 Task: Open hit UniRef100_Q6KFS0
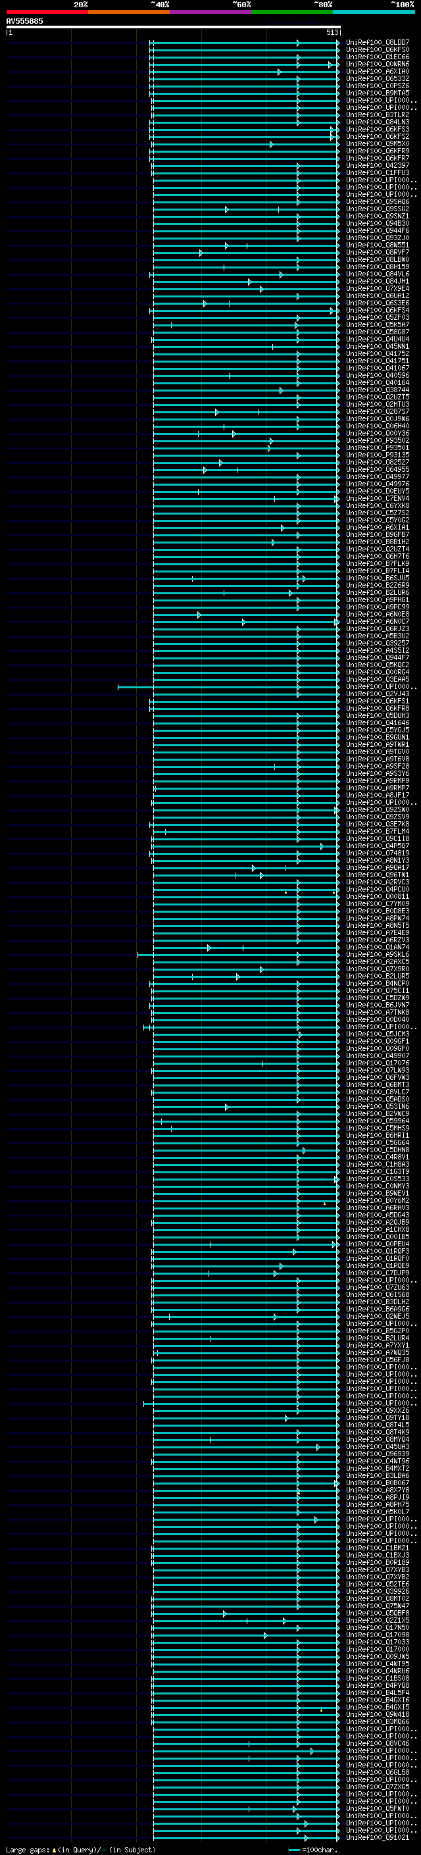coord(378,50)
